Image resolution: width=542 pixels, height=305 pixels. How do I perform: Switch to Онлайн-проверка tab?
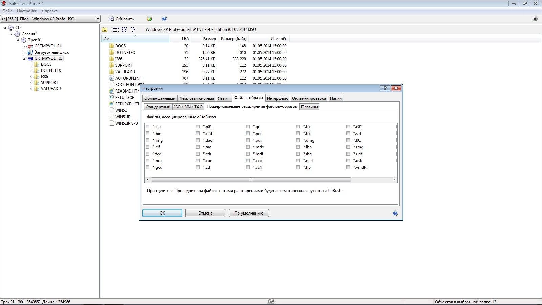pos(309,98)
